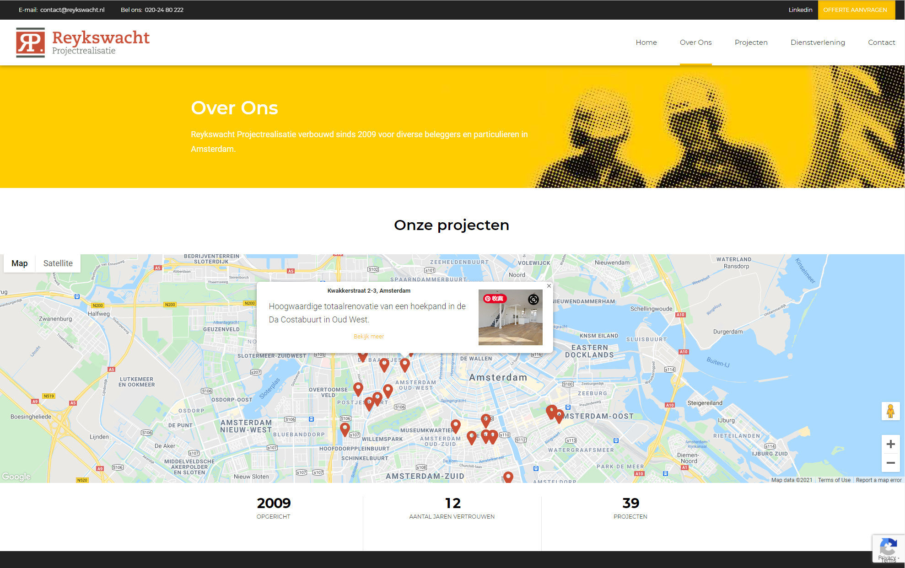Close the Kwakkerstraat info window

(549, 286)
